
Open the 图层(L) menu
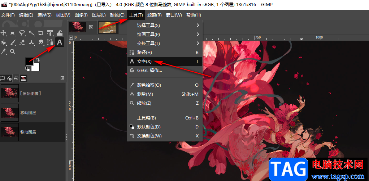99,15
